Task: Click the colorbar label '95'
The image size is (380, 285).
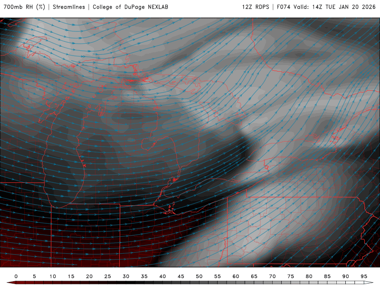Action: click(x=364, y=276)
